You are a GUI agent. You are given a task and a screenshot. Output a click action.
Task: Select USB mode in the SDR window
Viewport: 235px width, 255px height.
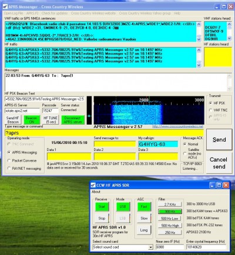click(x=123, y=207)
